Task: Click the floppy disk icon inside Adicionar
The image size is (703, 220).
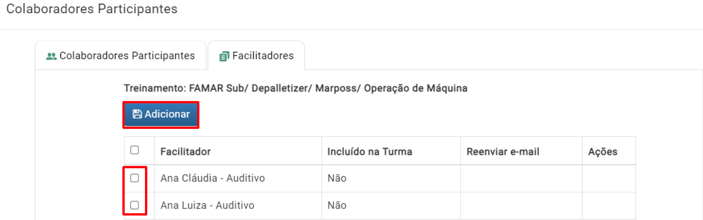Action: (x=137, y=114)
